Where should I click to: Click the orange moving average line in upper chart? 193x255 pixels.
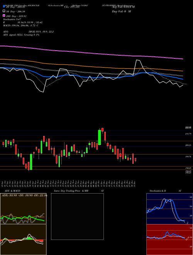[x=91, y=66]
